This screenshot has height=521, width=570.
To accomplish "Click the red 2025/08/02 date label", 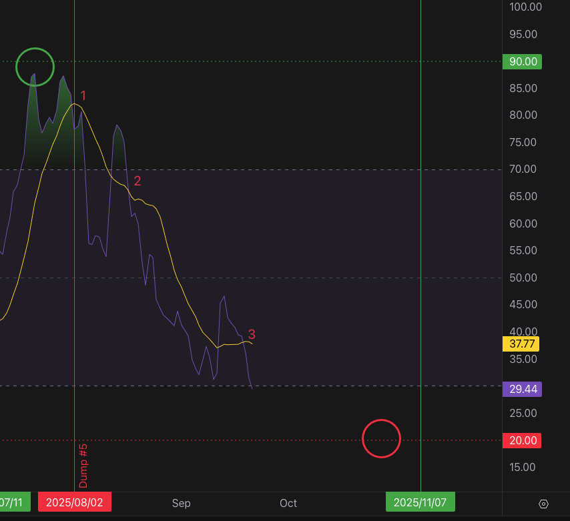I will [75, 502].
